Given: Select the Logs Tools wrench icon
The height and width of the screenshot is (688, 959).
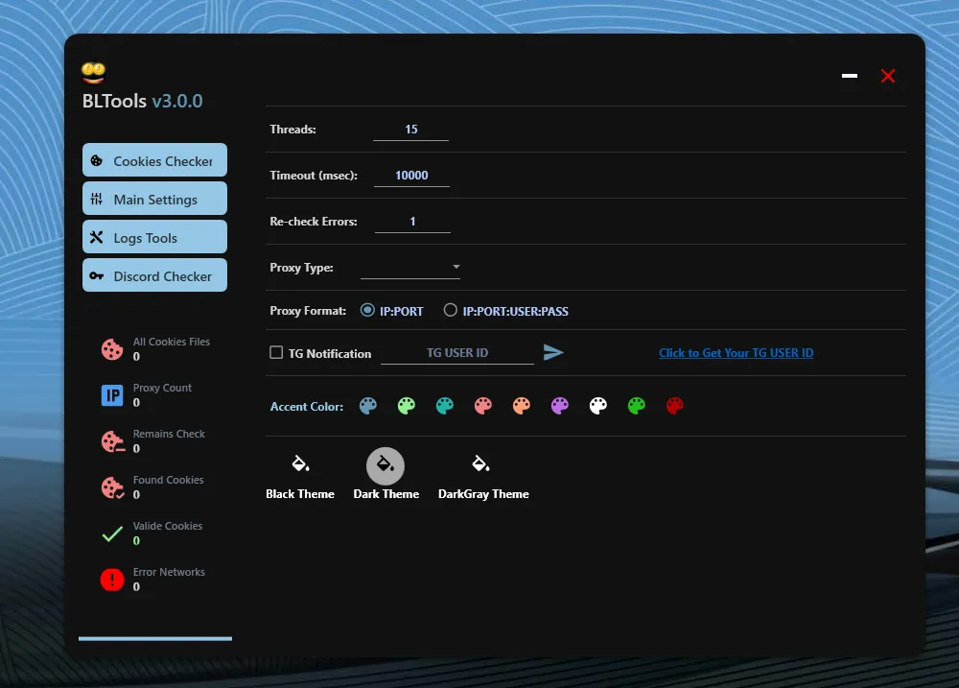Looking at the screenshot, I should tap(100, 236).
